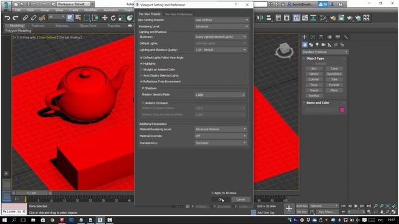Toggle Default Lights Follow View Angle checkbox
This screenshot has width=399, height=224.
click(x=142, y=58)
